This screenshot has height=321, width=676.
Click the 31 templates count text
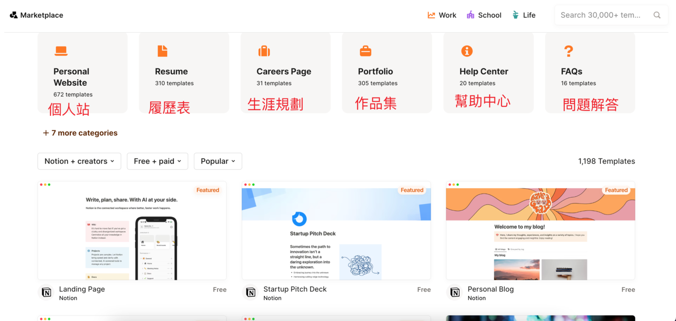[x=274, y=83]
